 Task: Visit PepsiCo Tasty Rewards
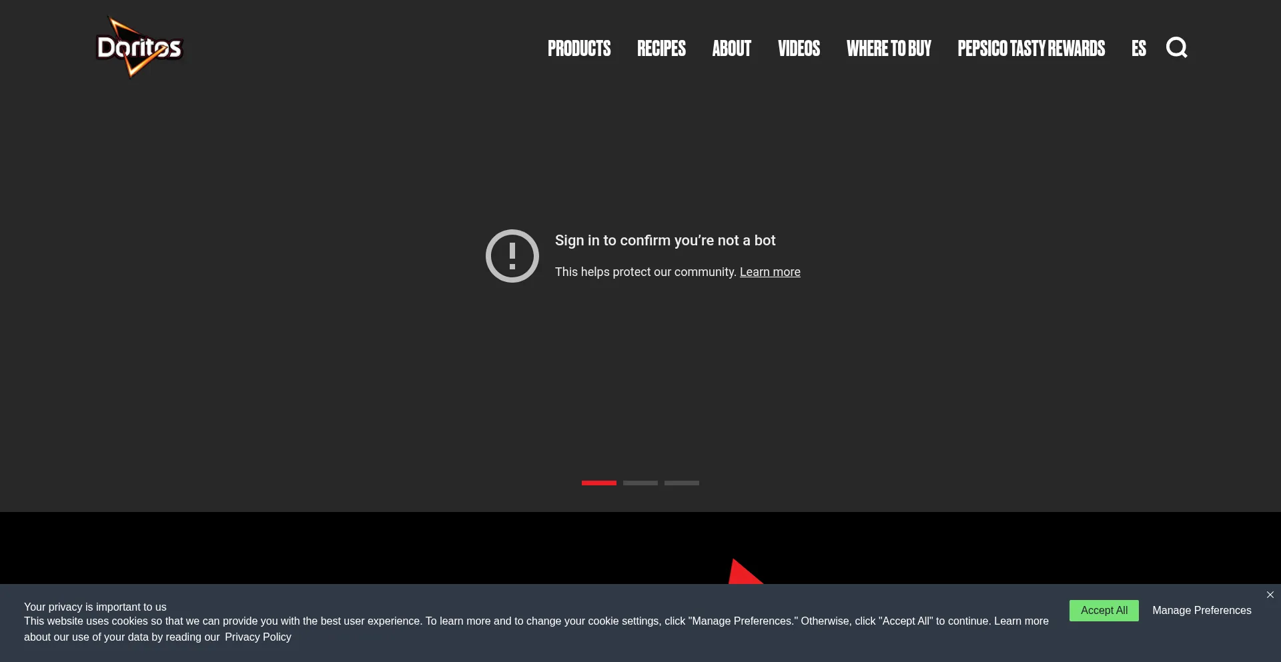click(x=1031, y=49)
